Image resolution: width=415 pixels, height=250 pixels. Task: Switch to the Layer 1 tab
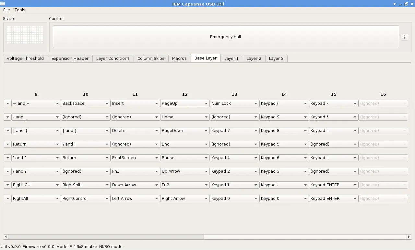coord(231,58)
